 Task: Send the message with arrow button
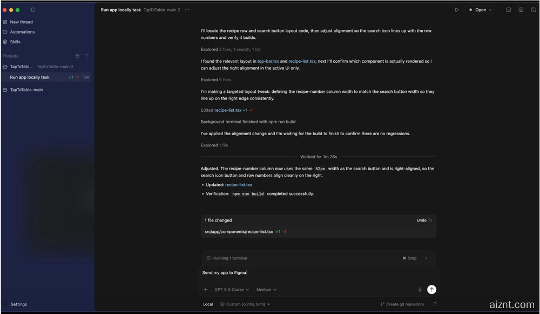(431, 290)
